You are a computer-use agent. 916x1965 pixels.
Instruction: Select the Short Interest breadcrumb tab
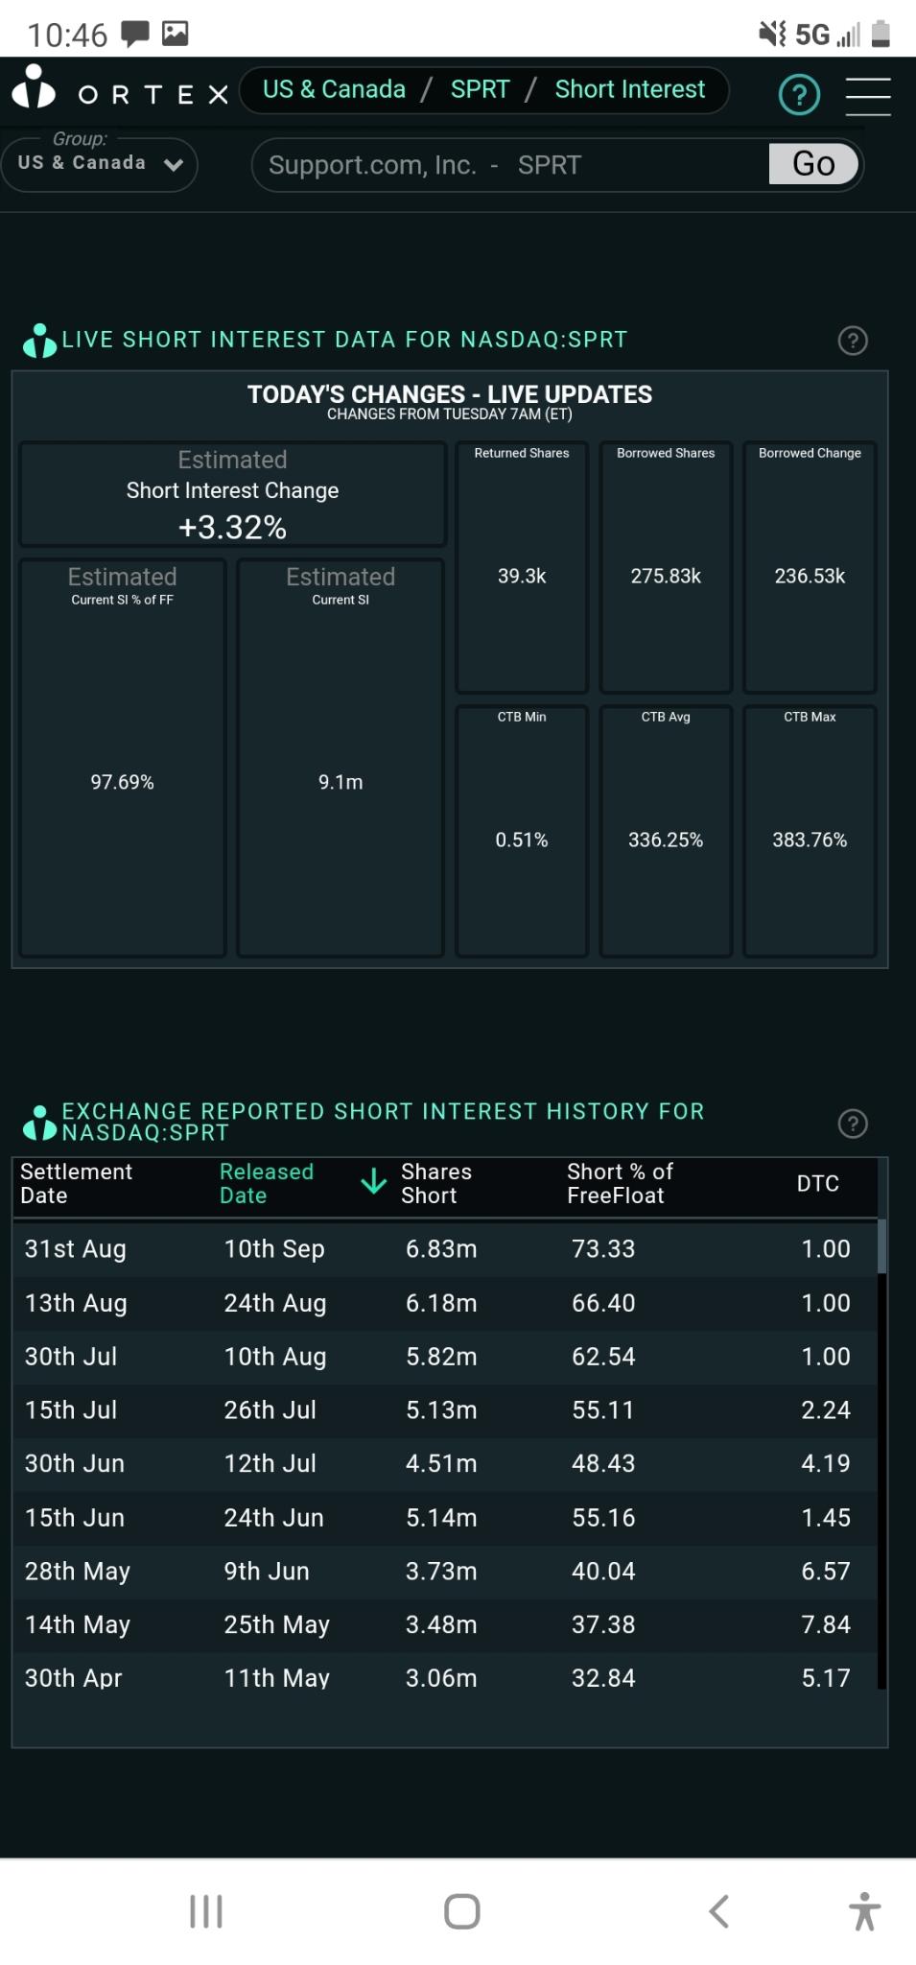[629, 88]
